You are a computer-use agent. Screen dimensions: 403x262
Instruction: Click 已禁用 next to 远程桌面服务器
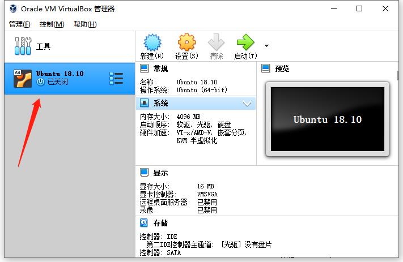tap(207, 202)
